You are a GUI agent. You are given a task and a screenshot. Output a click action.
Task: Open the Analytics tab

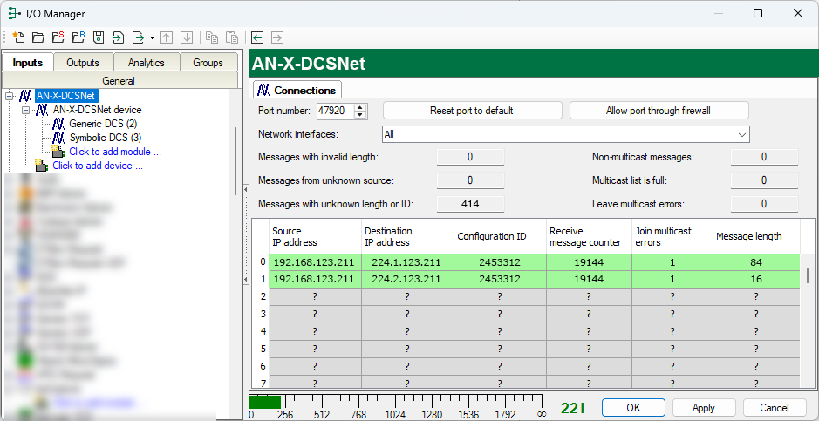pos(147,63)
